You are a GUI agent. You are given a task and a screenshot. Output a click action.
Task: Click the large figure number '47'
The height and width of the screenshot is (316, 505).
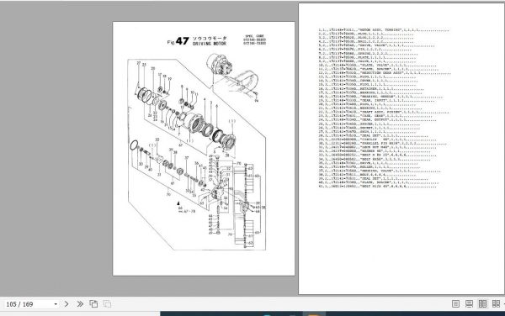coord(183,41)
